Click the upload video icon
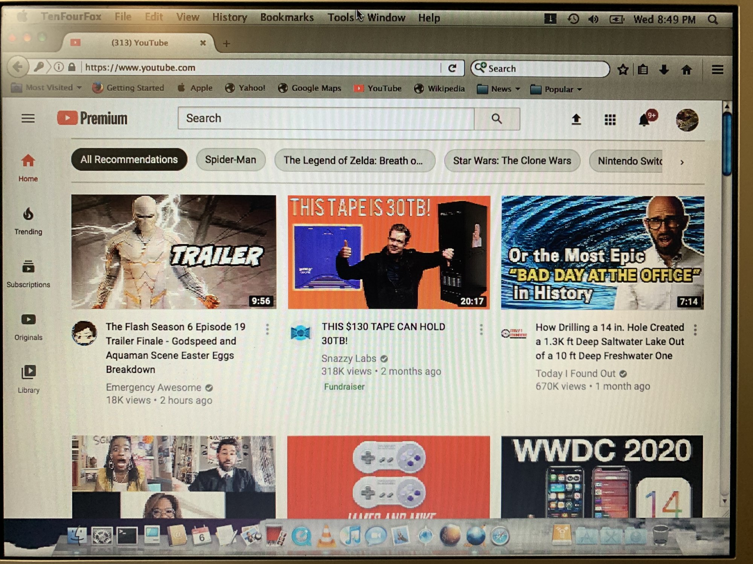The width and height of the screenshot is (753, 564). click(576, 120)
